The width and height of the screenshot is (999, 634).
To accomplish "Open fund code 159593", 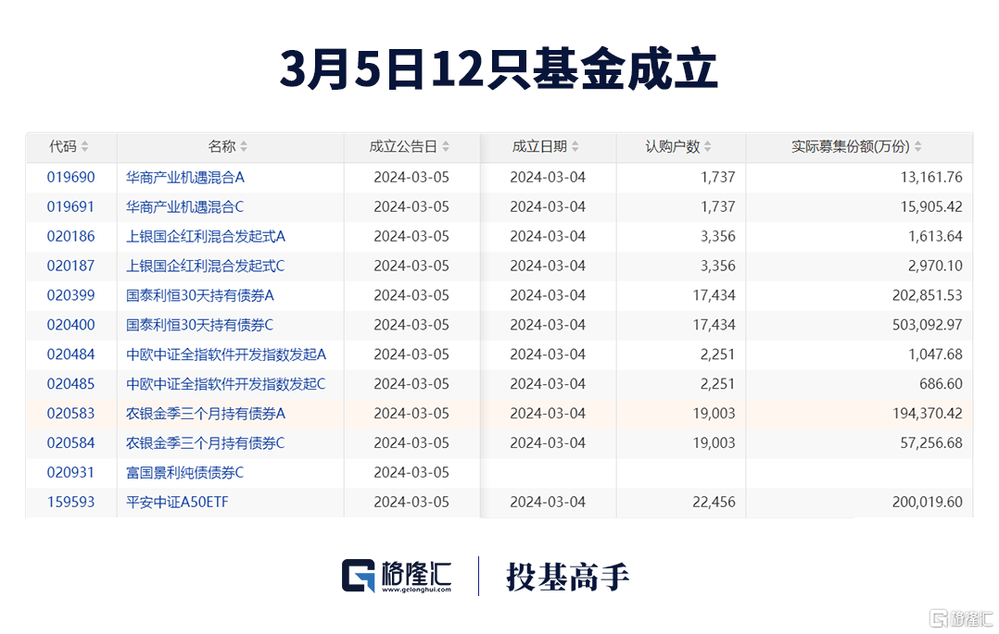I will [70, 503].
